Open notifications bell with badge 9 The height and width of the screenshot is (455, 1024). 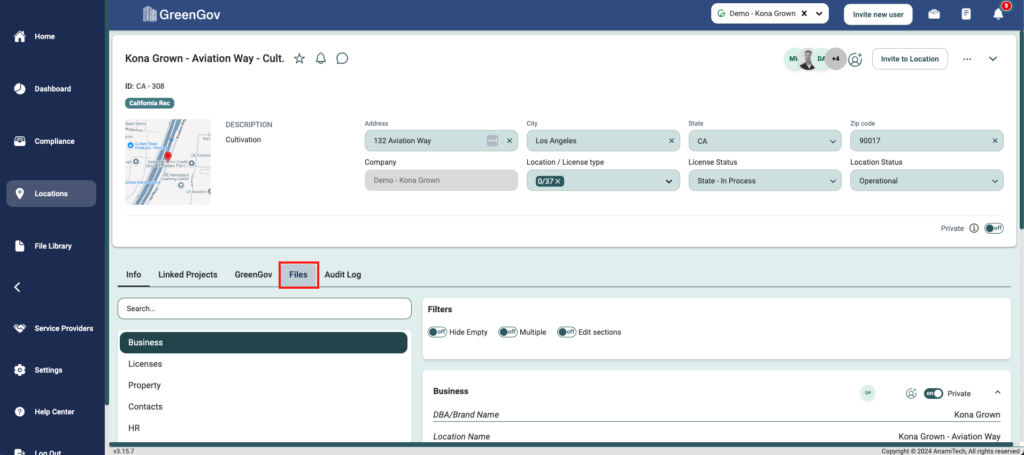998,14
